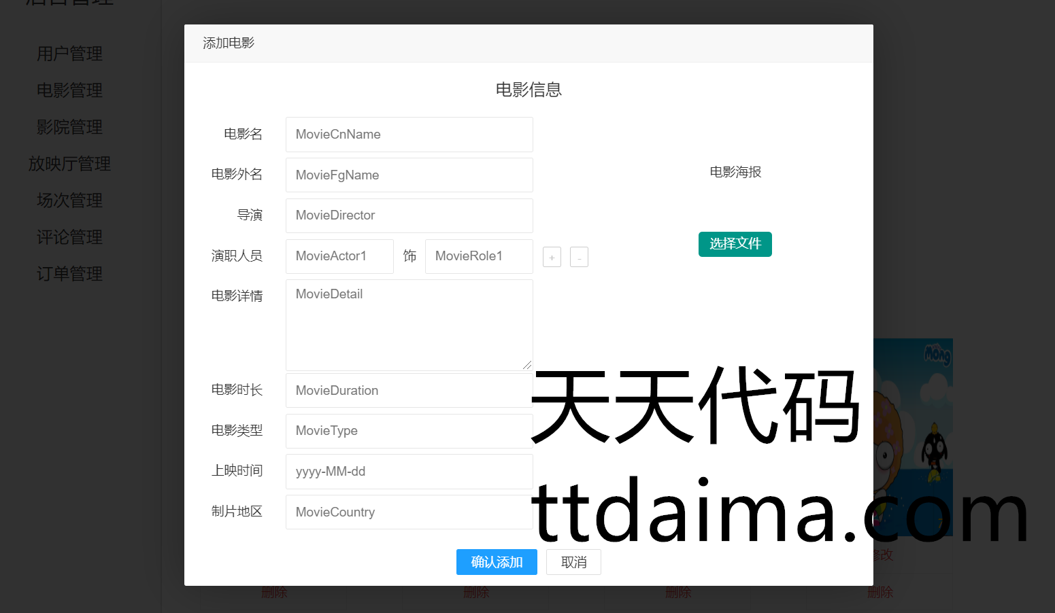Click the minus icon to remove actor row
Viewport: 1055px width, 613px height.
click(579, 257)
